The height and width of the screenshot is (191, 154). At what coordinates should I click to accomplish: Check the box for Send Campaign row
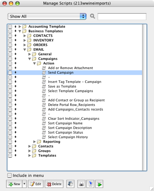[x=10, y=73]
